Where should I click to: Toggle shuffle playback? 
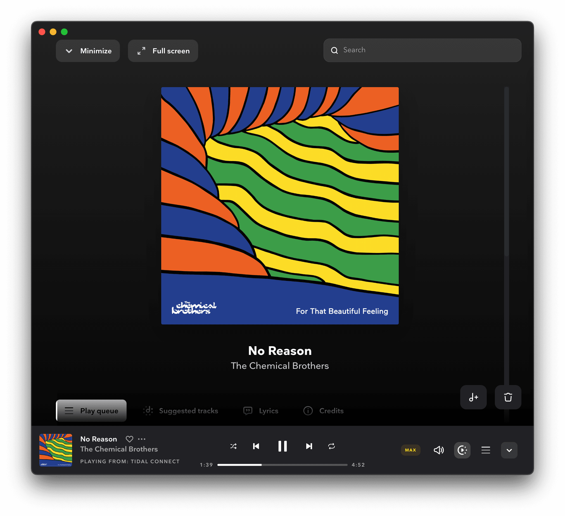click(x=233, y=446)
